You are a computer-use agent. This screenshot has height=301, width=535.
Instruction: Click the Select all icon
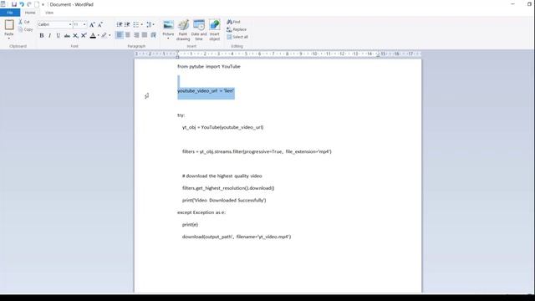pyautogui.click(x=229, y=37)
